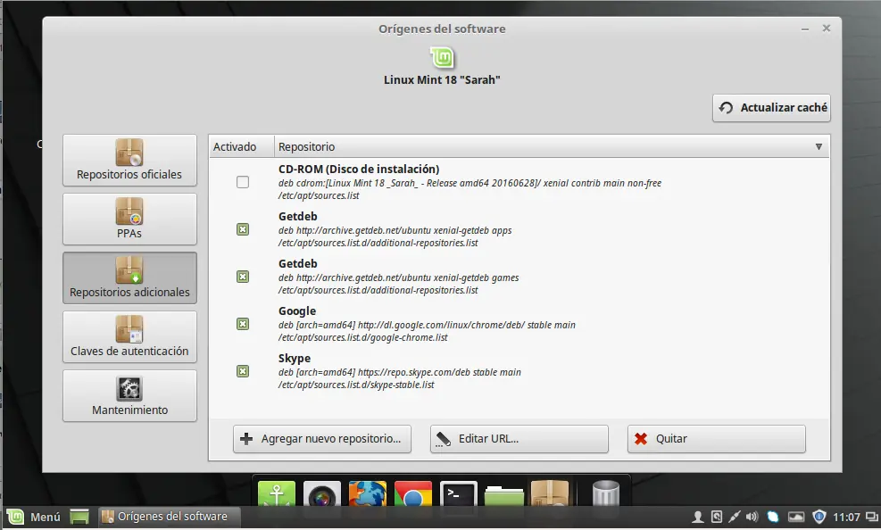Launch Firefox from the dock

[368, 494]
